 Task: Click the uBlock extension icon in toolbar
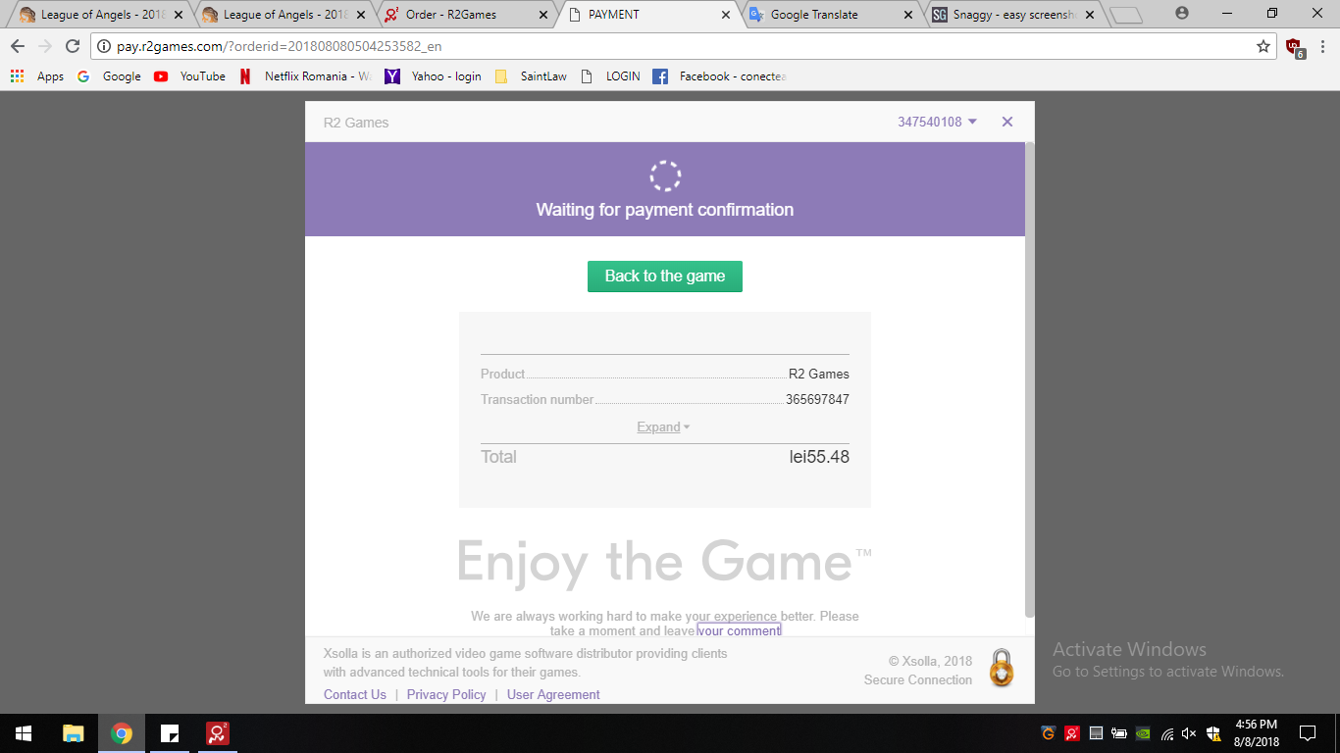click(x=1294, y=47)
